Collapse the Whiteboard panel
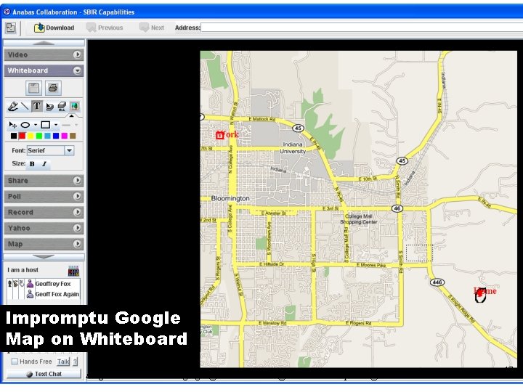 (77, 70)
